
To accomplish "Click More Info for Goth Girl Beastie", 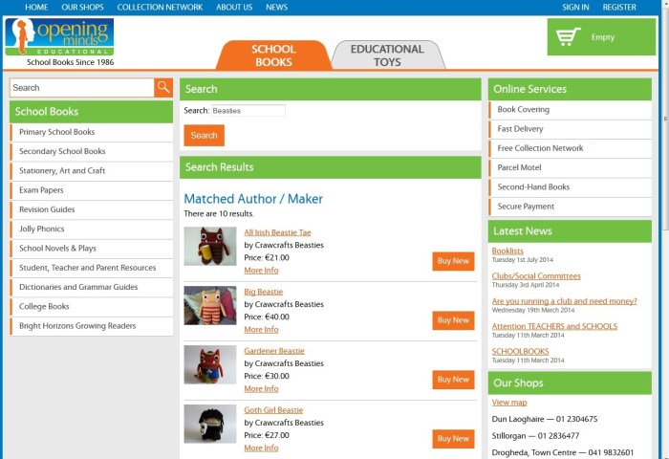I will pyautogui.click(x=261, y=448).
